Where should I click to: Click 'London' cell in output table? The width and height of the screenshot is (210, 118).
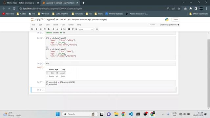[62, 73]
